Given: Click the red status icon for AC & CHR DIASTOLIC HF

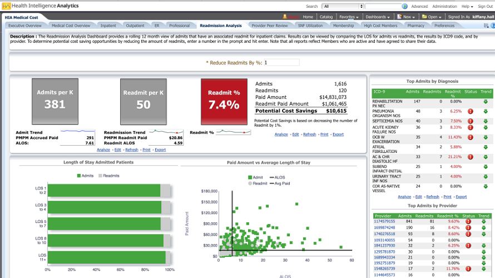Looking at the screenshot, I should click(471, 157).
